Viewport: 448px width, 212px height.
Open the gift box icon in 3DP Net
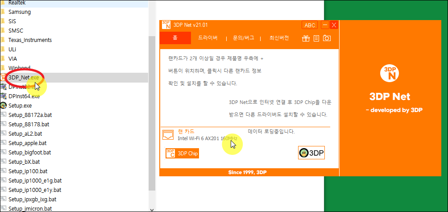(x=306, y=38)
